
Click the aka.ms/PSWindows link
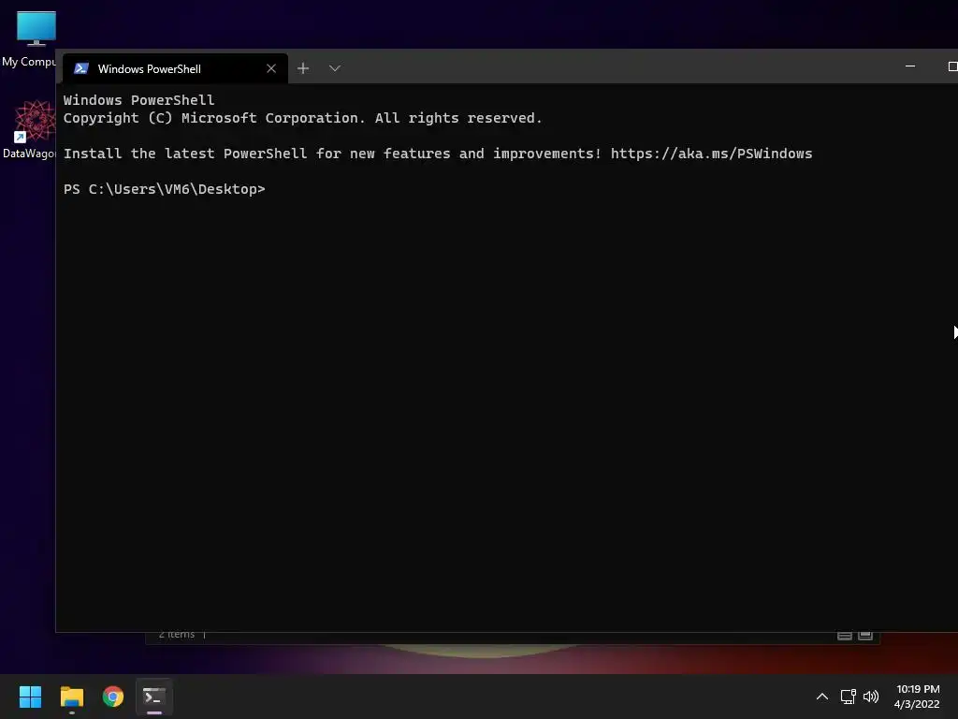tap(711, 154)
